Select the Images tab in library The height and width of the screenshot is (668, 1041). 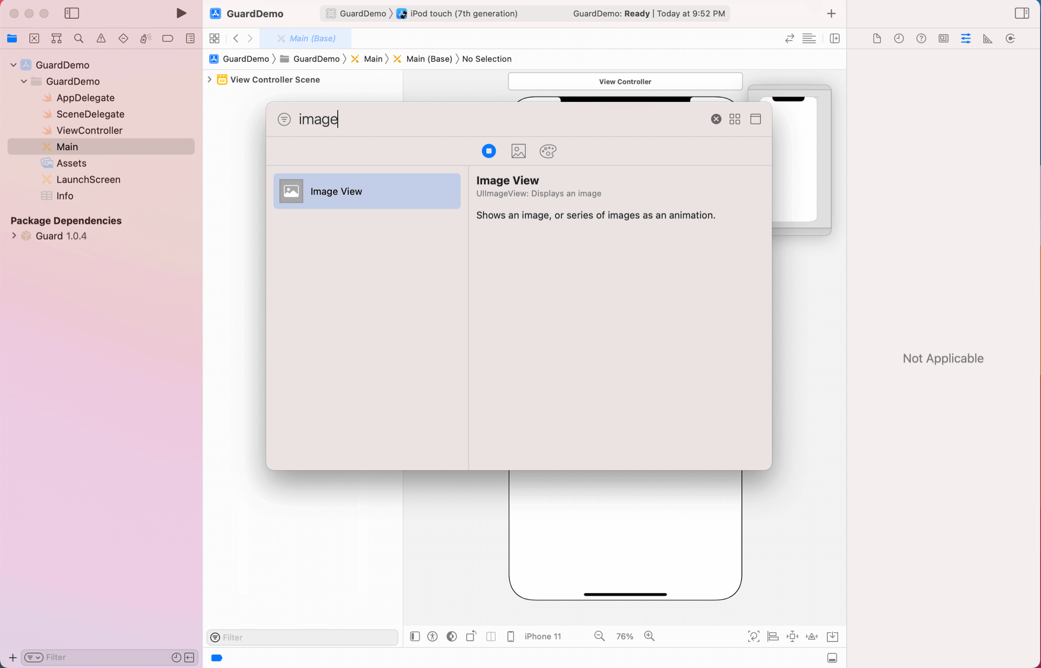[518, 151]
